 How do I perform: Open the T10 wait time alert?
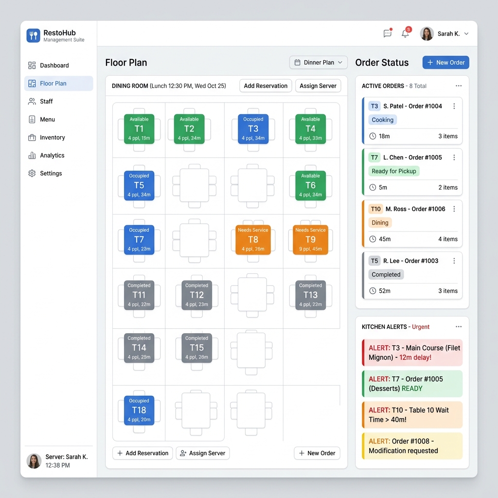[412, 415]
